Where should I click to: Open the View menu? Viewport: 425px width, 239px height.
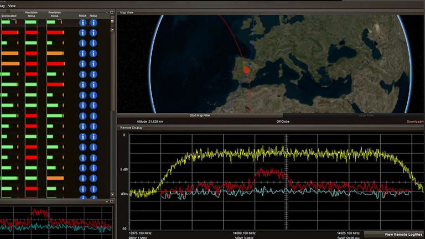pyautogui.click(x=12, y=6)
